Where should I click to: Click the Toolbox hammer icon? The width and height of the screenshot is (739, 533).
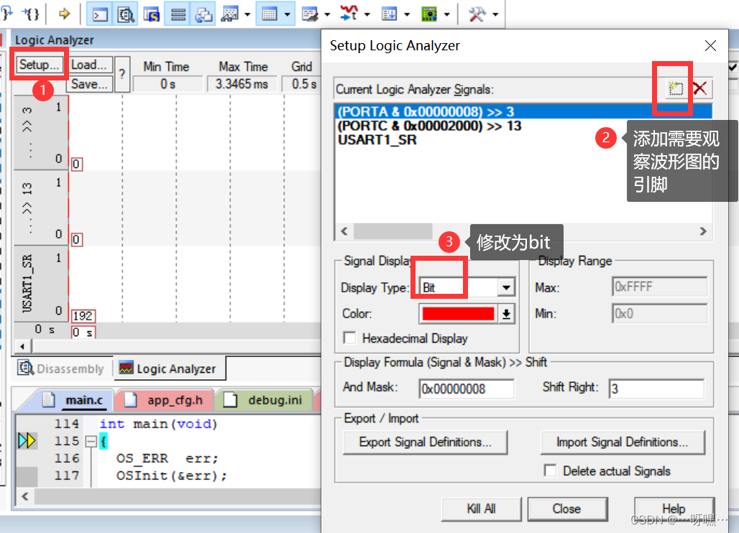click(477, 14)
